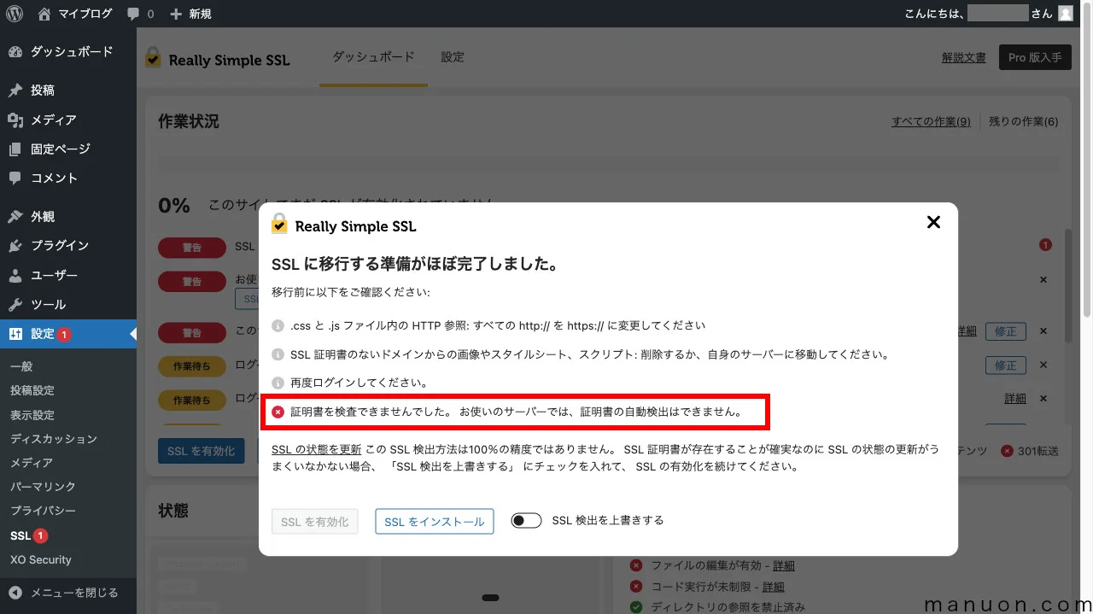Click the ツール wrench icon in sidebar
Viewport: 1093px width, 614px height.
pyautogui.click(x=15, y=303)
